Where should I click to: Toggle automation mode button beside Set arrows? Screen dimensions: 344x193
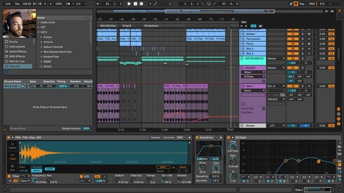coord(253,26)
